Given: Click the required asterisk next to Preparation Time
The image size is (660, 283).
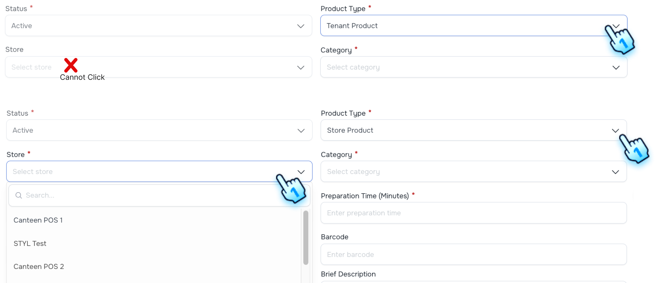Looking at the screenshot, I should point(413,194).
